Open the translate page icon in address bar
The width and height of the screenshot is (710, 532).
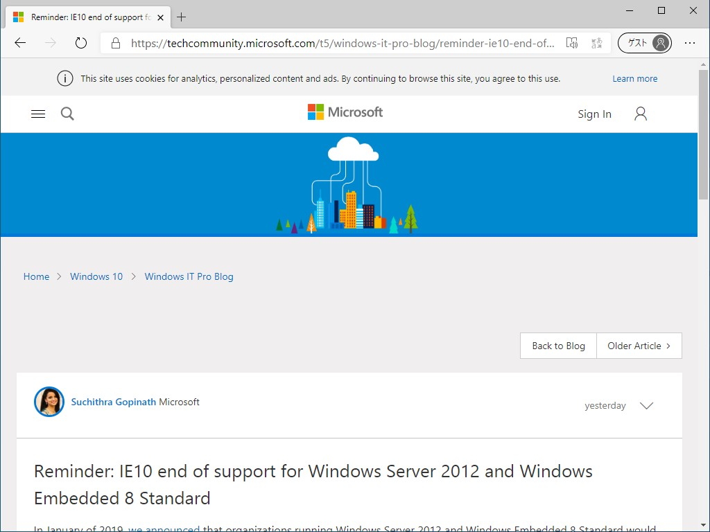click(x=596, y=43)
